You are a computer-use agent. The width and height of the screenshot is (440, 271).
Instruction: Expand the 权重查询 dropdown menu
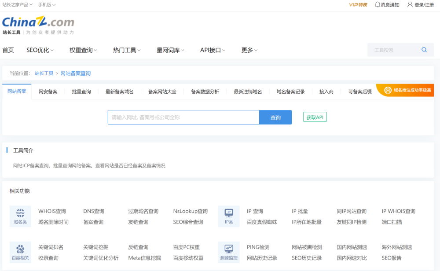[83, 50]
